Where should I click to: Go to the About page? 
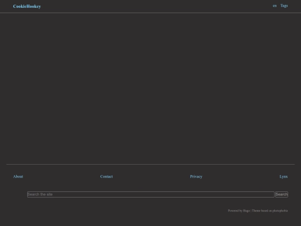(x=18, y=176)
